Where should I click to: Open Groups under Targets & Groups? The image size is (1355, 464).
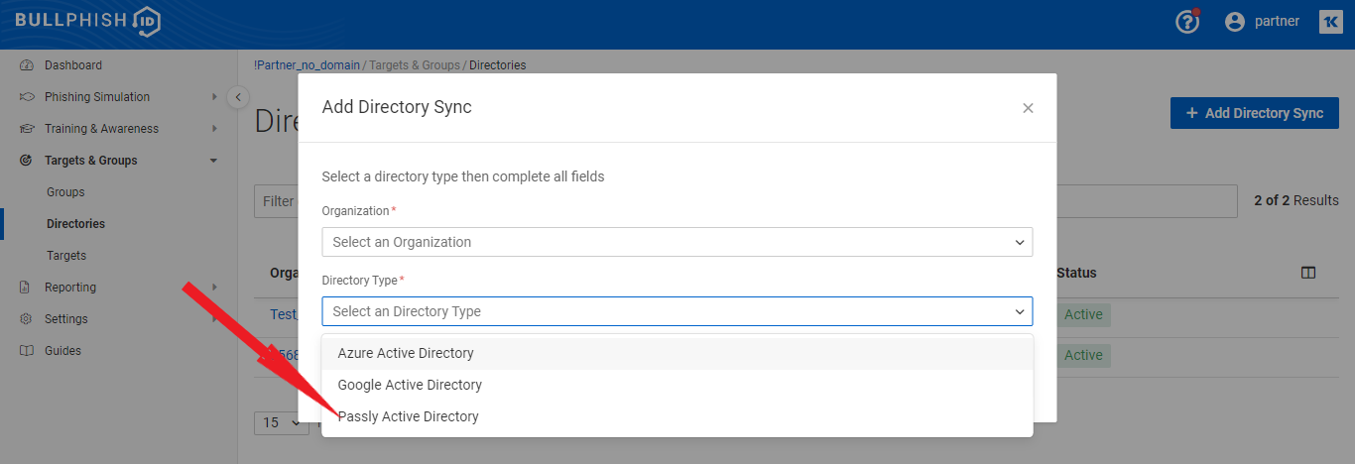(65, 192)
